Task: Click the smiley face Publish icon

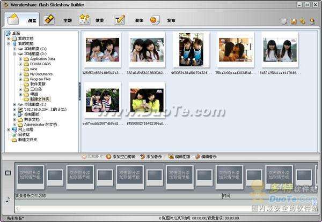Action: 155,20
